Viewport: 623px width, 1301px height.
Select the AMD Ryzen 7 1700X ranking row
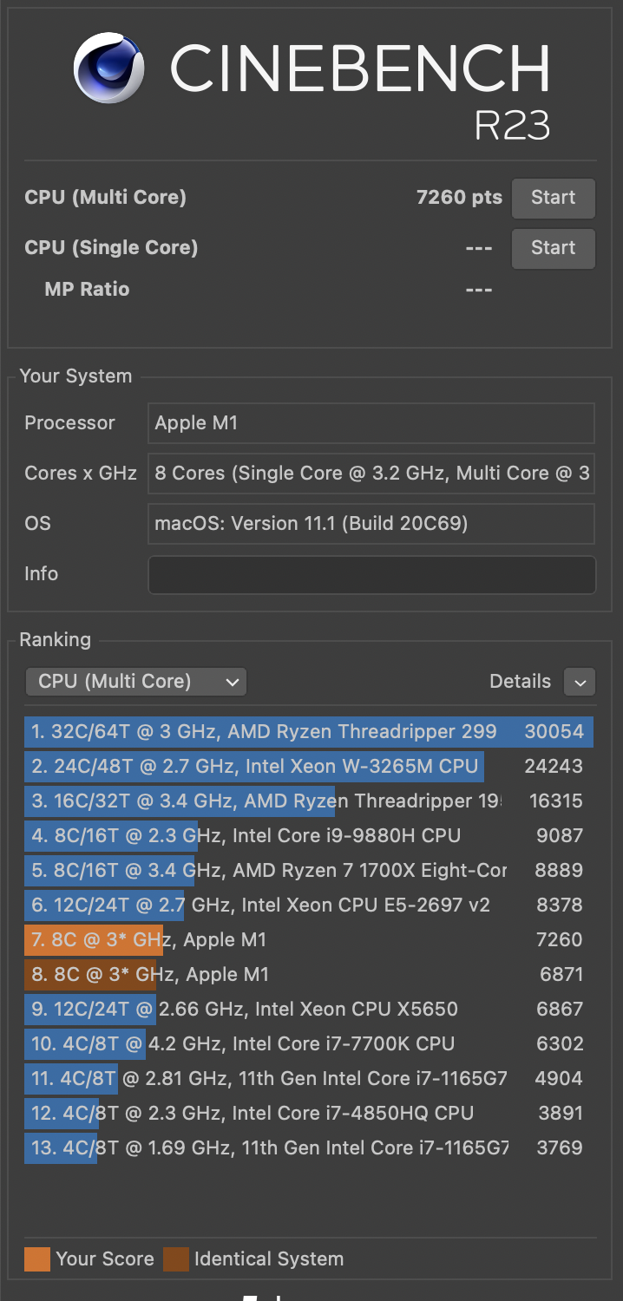tap(309, 870)
